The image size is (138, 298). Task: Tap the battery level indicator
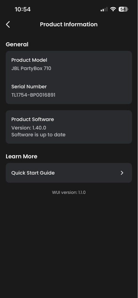click(124, 9)
